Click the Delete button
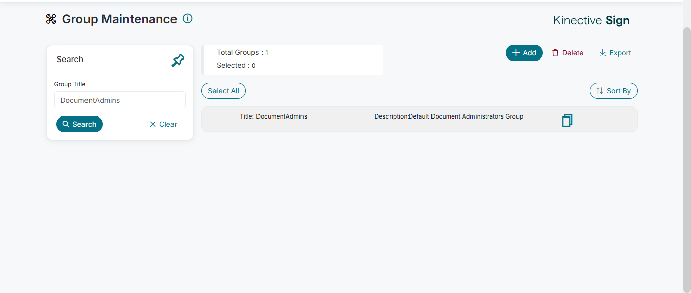 pyautogui.click(x=568, y=53)
